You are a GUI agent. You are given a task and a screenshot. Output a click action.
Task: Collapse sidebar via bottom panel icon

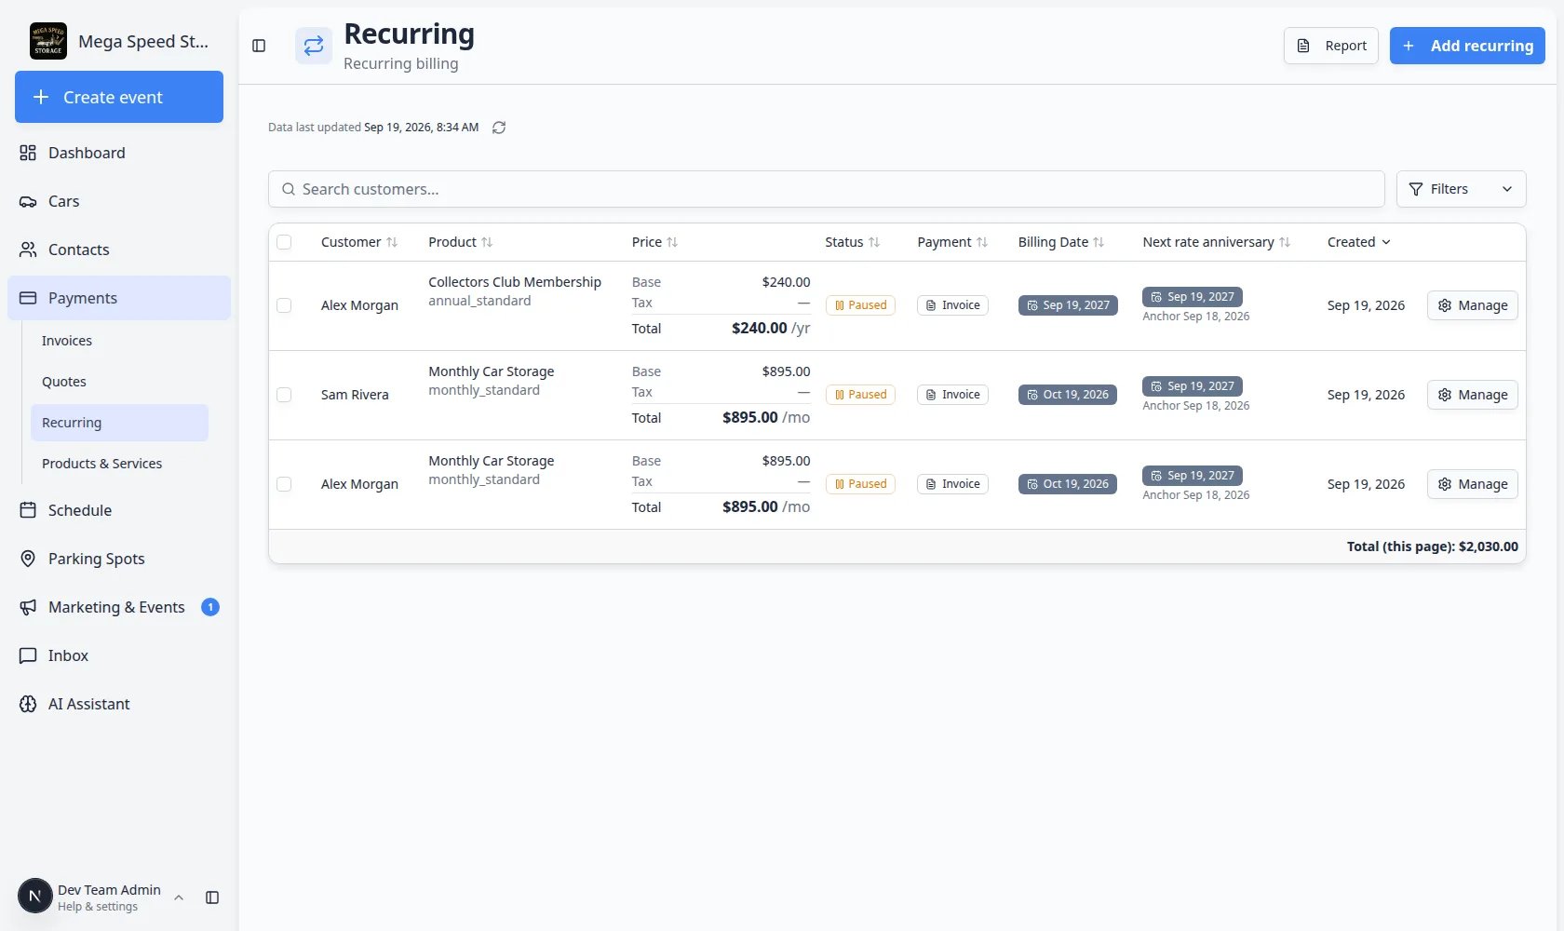[x=212, y=897]
